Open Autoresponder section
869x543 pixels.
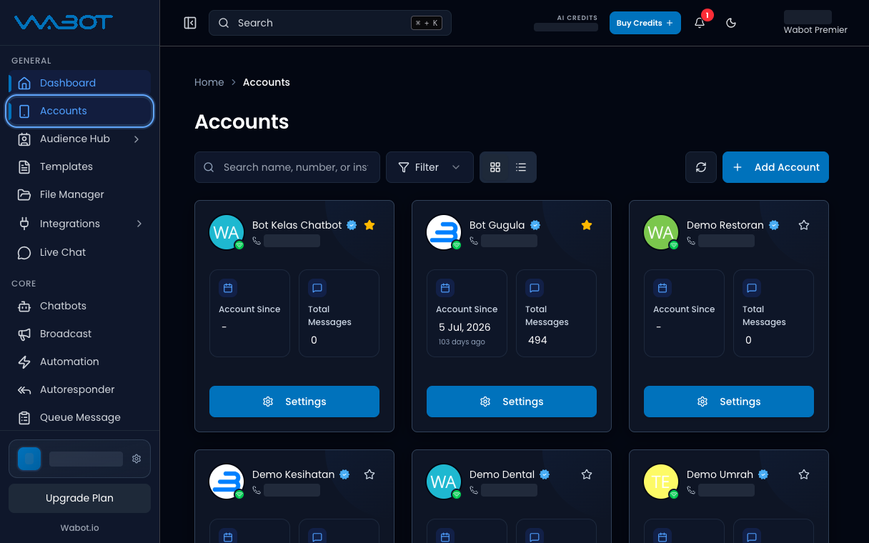coord(79,389)
